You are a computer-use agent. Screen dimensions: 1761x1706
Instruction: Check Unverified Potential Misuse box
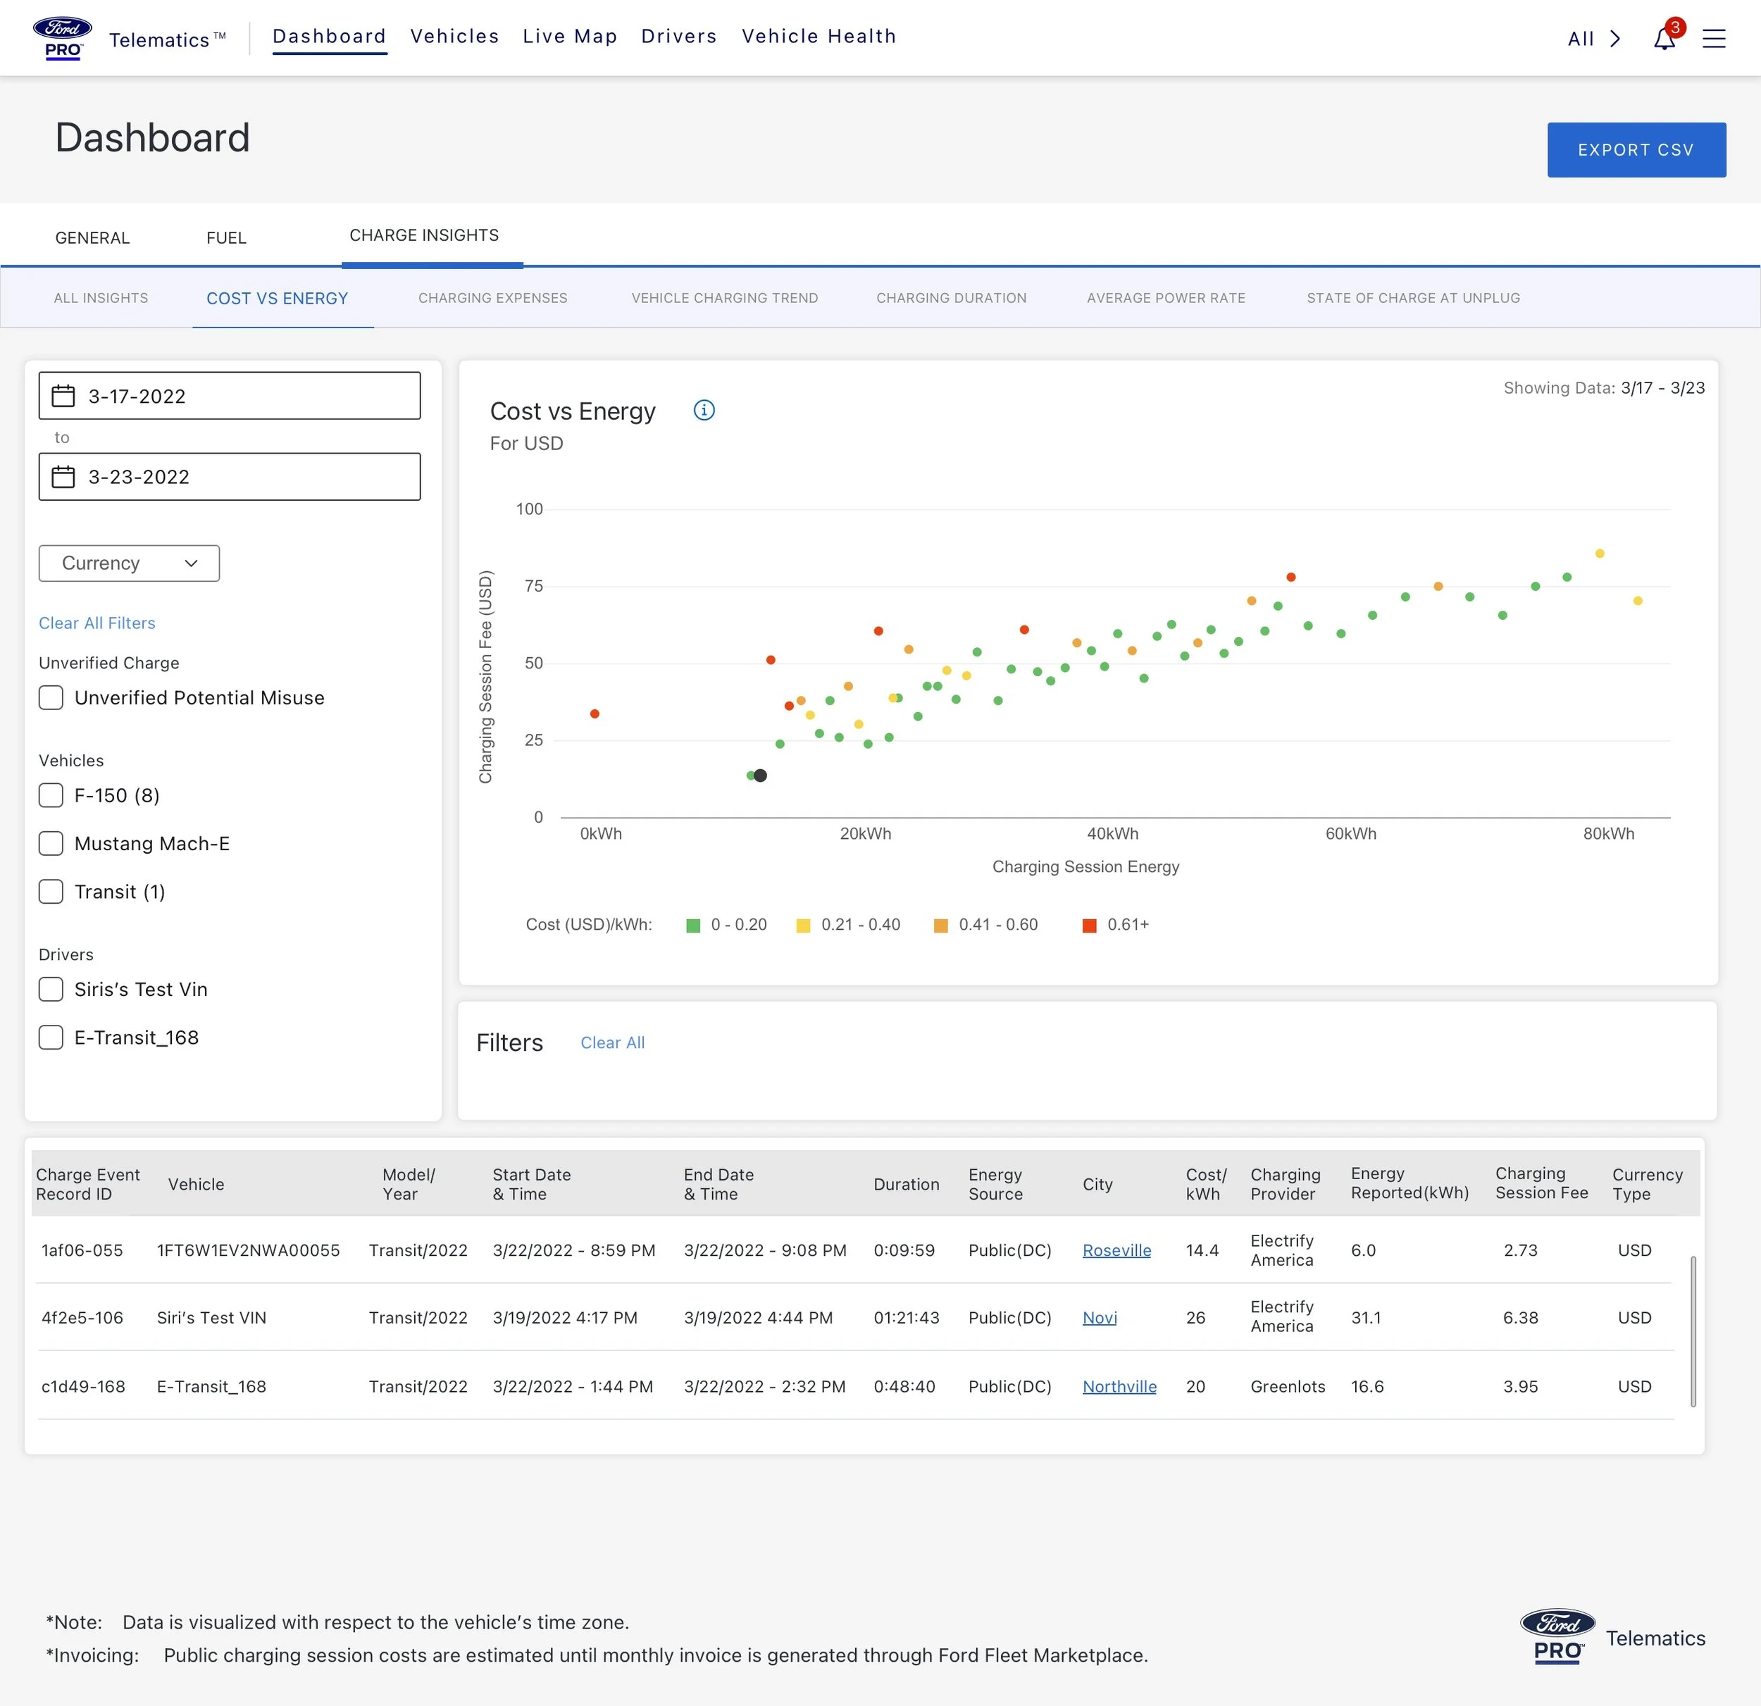point(51,698)
